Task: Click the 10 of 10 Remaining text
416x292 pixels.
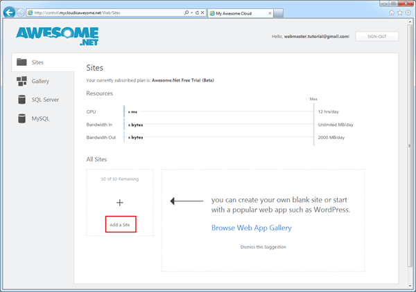Action: click(x=120, y=179)
